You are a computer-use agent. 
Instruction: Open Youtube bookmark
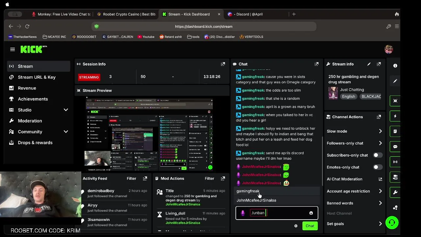146,37
